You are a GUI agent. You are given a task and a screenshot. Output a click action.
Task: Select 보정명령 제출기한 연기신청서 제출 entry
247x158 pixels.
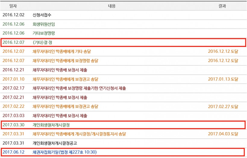click(x=79, y=88)
